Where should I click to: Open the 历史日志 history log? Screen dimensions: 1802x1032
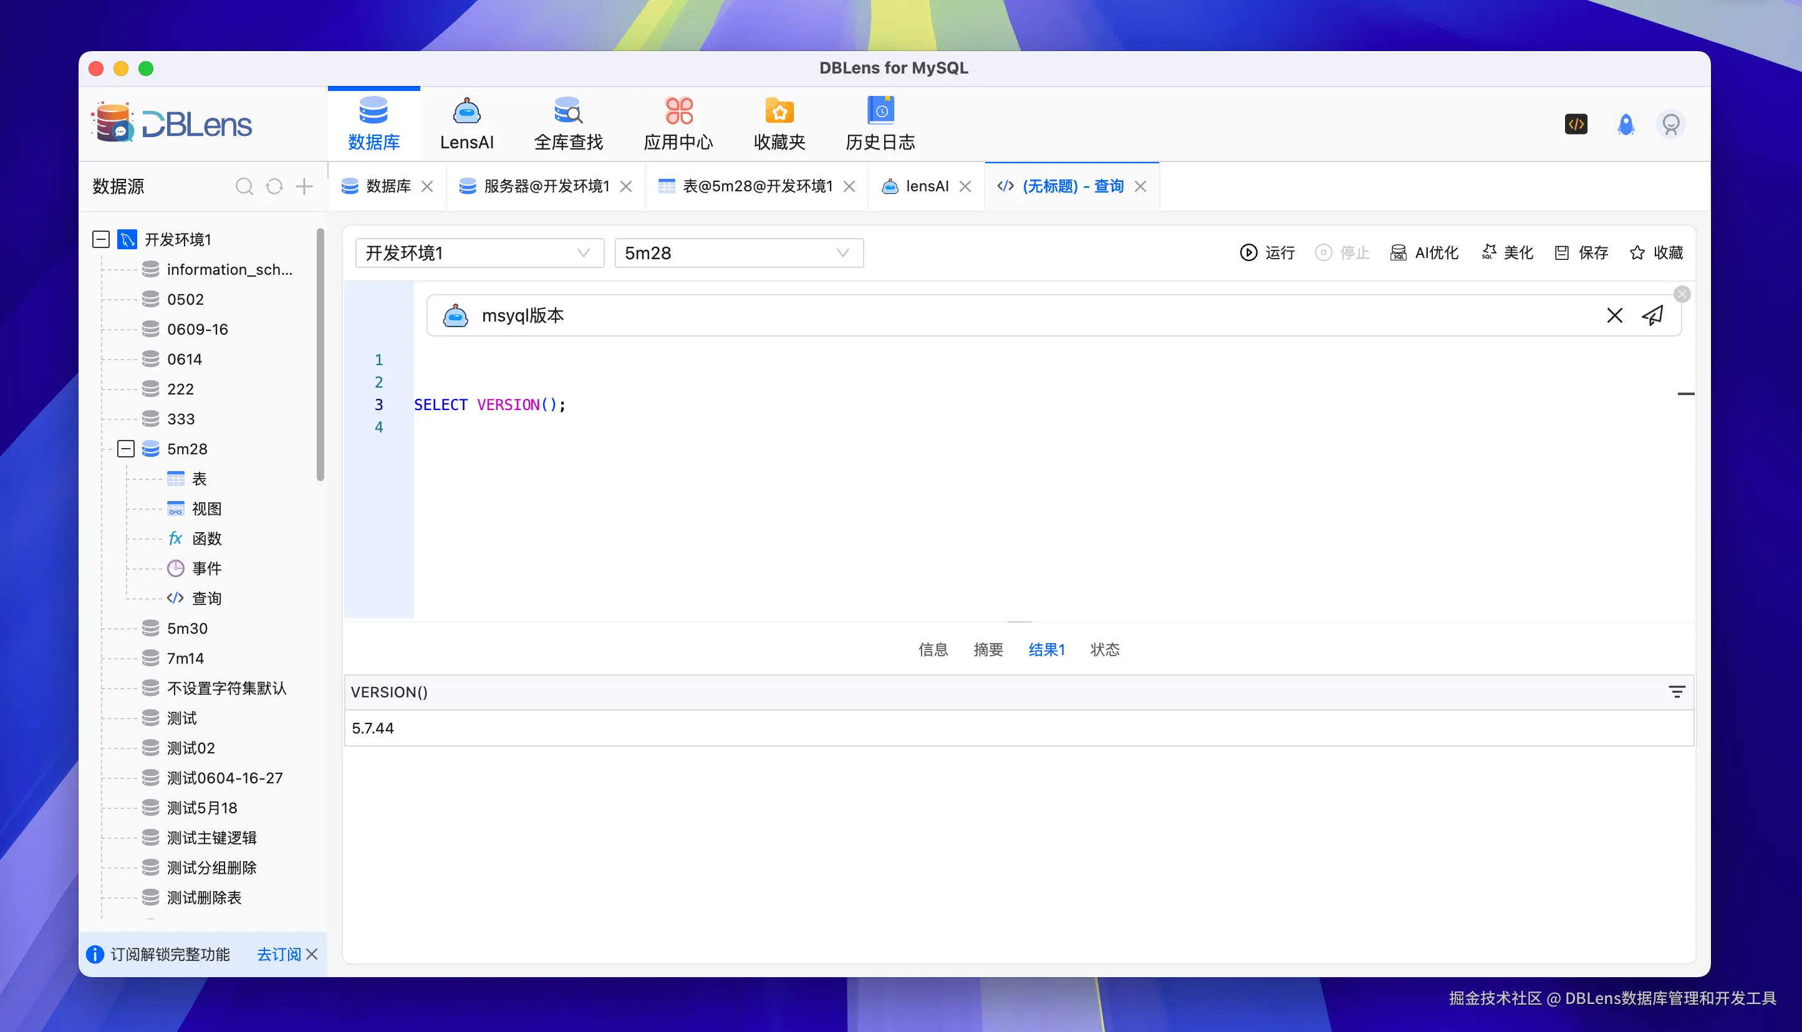879,123
